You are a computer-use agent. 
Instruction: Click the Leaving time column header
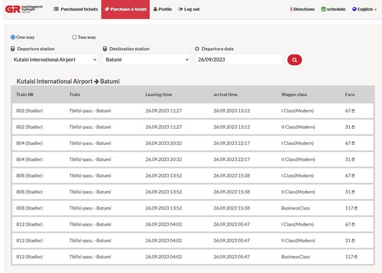tap(159, 95)
